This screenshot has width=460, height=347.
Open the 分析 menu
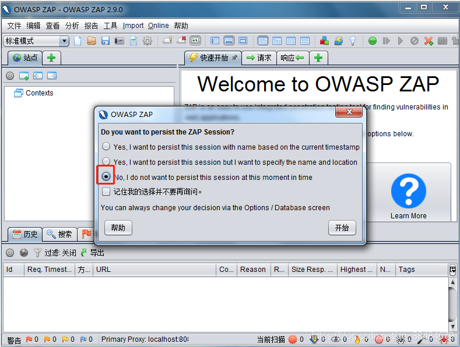[72, 26]
